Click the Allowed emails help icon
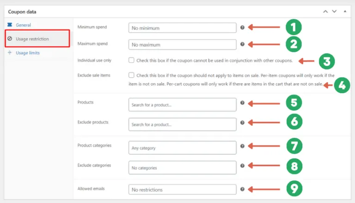The image size is (355, 203). pyautogui.click(x=242, y=189)
